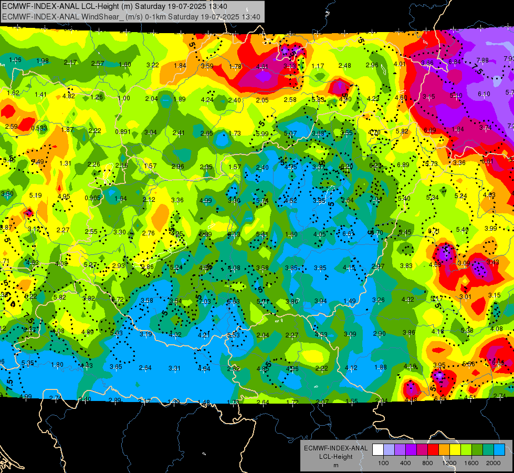This screenshot has height=473, width=514.
Task: Click the wind shear value 6.84
Action: point(455,61)
